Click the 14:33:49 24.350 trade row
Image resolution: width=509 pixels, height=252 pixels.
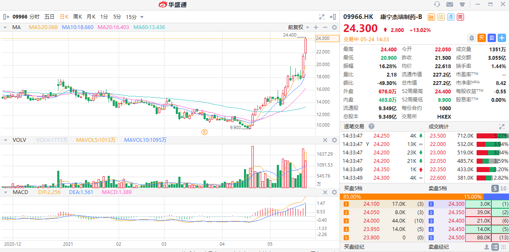[383, 170]
